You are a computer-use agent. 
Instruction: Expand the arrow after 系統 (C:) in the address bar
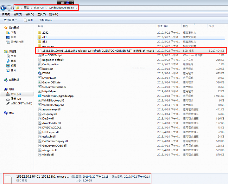(x=46, y=8)
